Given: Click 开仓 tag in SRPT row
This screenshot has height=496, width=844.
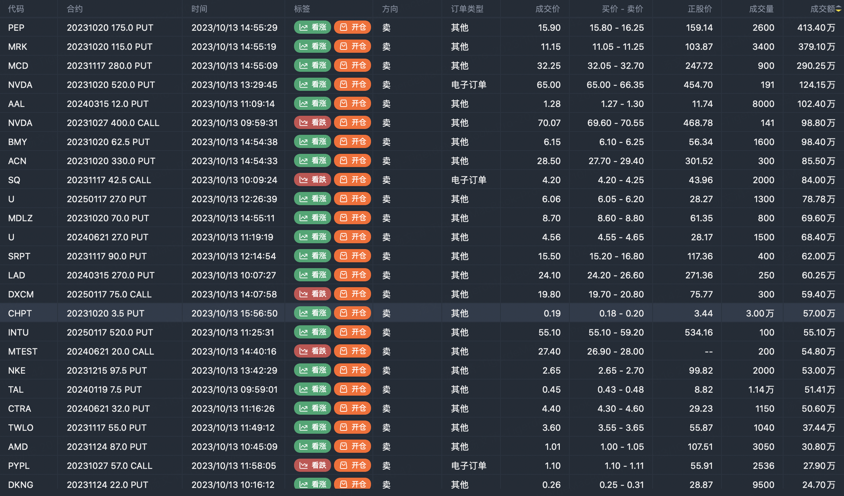Looking at the screenshot, I should click(353, 256).
